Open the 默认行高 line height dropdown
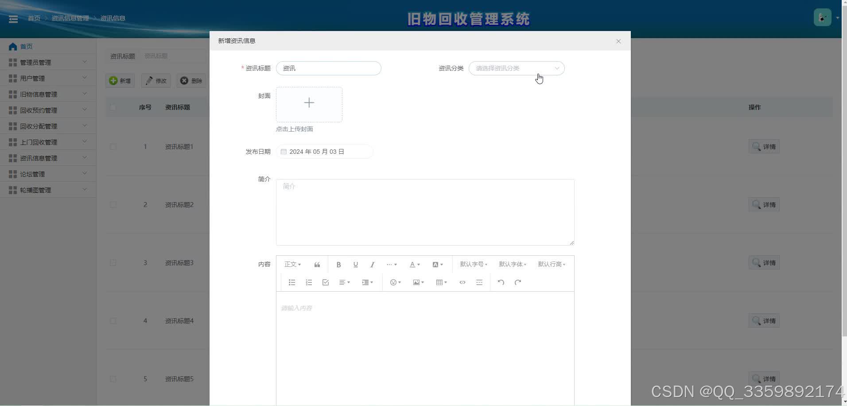This screenshot has height=406, width=847. (x=552, y=265)
